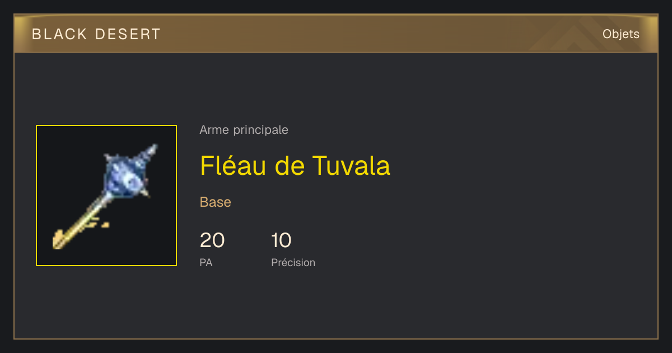Click the PA value 20

click(x=212, y=240)
